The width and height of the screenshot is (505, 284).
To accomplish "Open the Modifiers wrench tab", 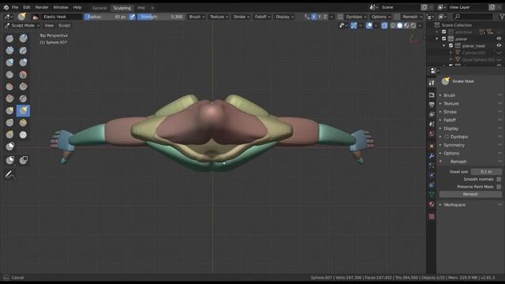I will point(432,156).
